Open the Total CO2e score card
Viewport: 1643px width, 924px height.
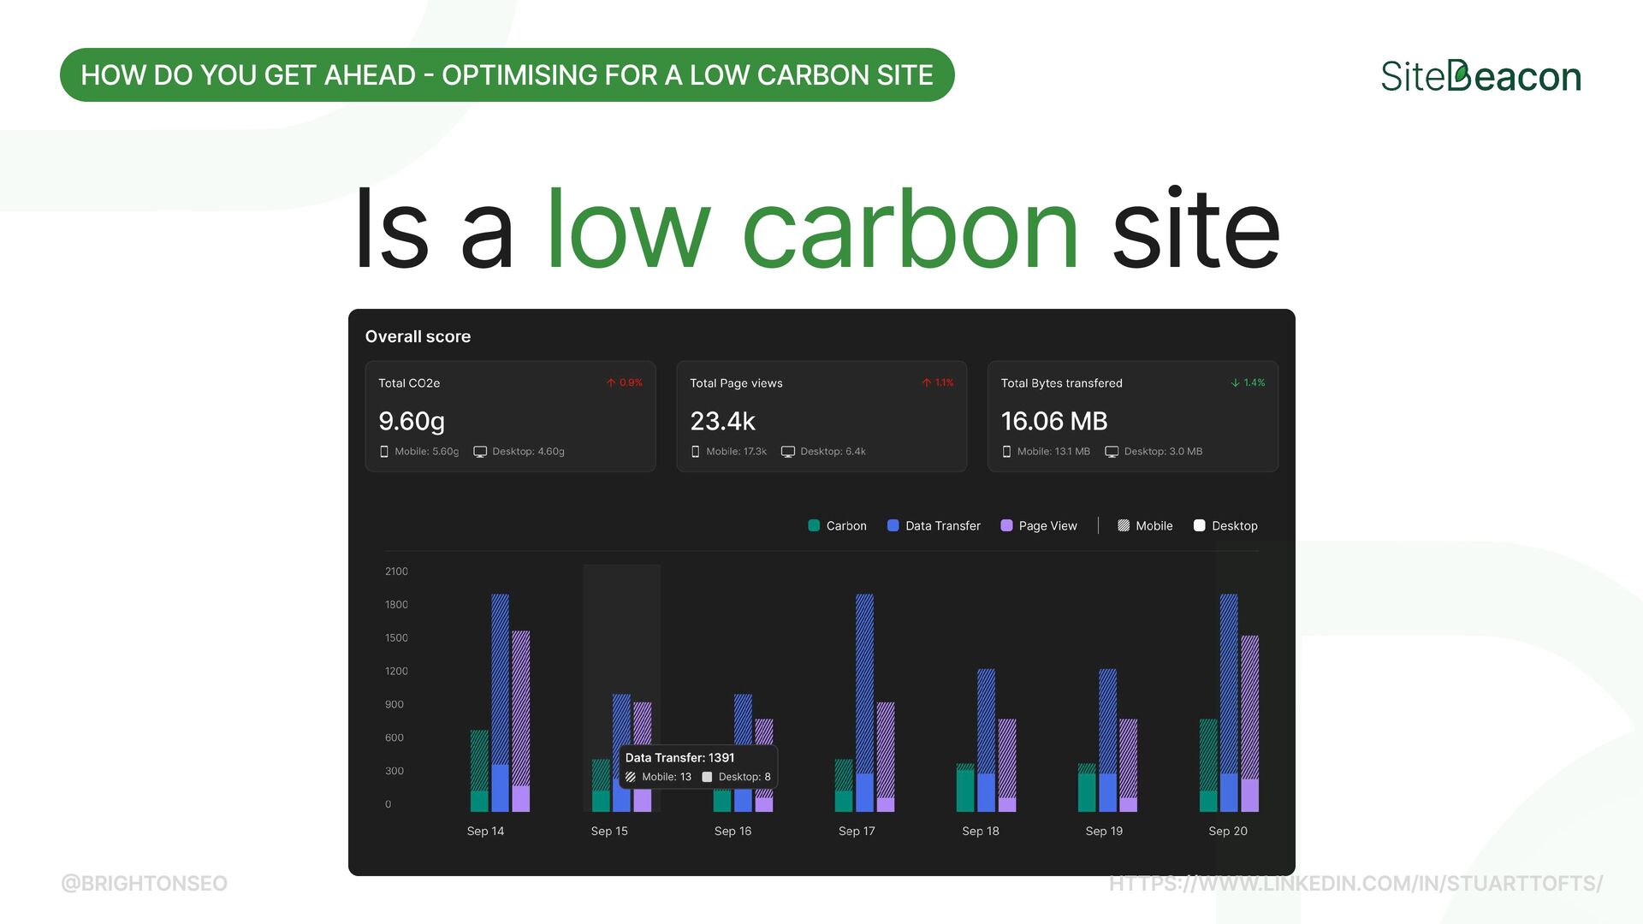pyautogui.click(x=510, y=417)
